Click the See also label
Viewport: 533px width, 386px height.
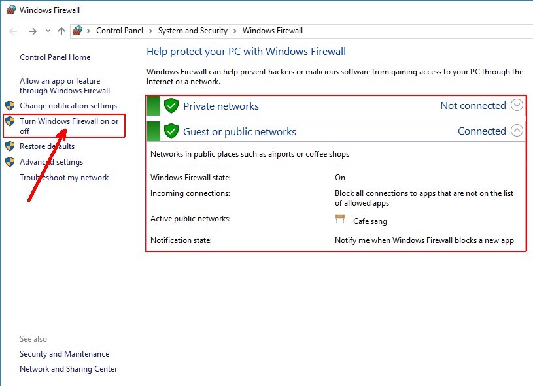(33, 339)
